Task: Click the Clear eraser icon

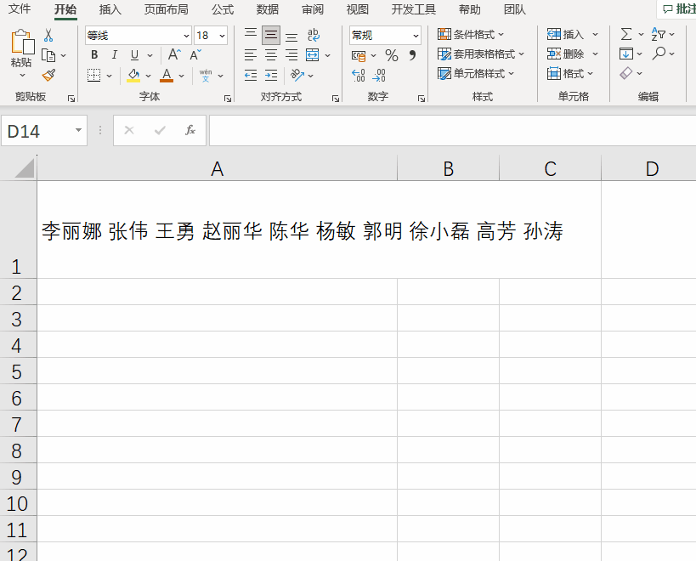Action: [x=625, y=73]
